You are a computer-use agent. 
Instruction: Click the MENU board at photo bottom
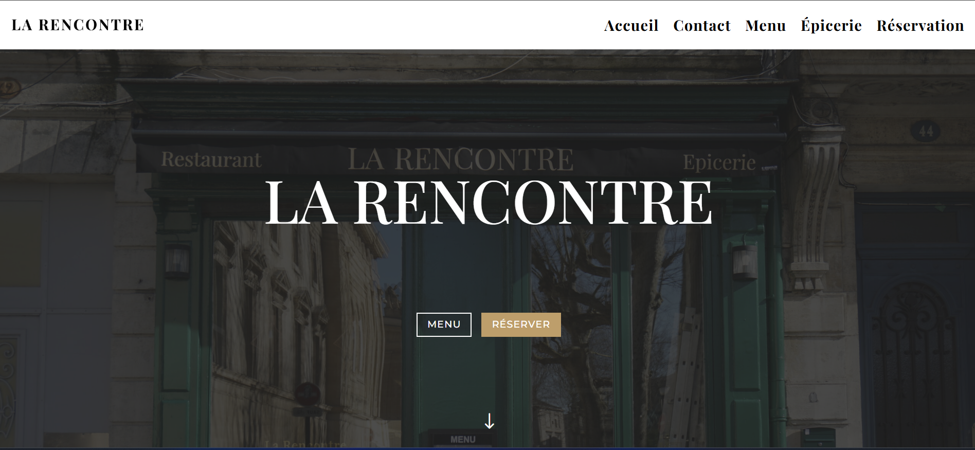[x=462, y=439]
